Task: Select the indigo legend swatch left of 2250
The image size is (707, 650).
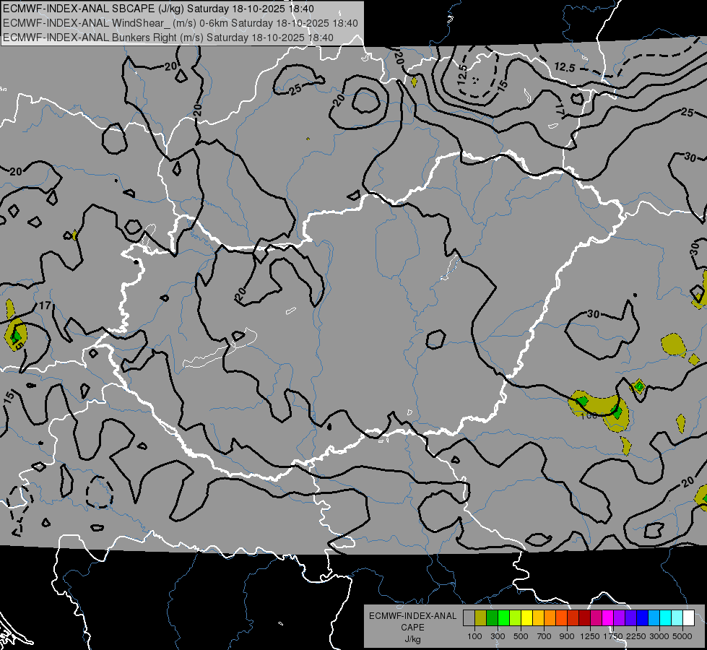Action: click(630, 617)
